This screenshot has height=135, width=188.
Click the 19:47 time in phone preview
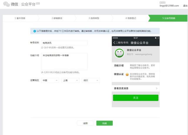[136, 38]
